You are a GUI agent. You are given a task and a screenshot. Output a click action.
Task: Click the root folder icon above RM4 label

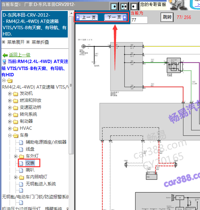point(10,81)
